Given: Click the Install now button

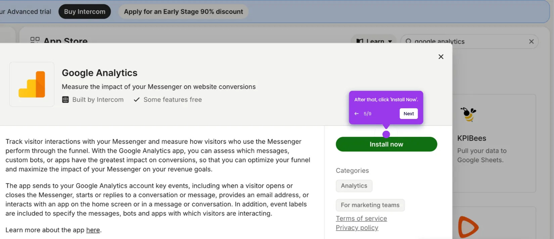Looking at the screenshot, I should point(386,144).
